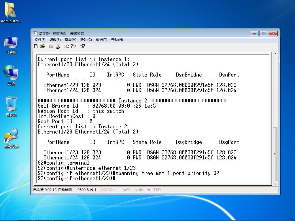Image resolution: width=295 pixels, height=221 pixels.
Task: Click the vertical scrollbar thumb
Action: point(275,154)
